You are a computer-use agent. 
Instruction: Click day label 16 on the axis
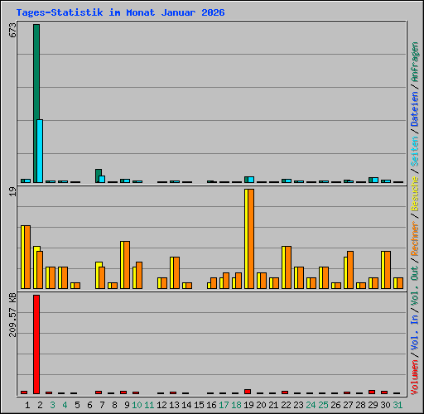pyautogui.click(x=211, y=405)
